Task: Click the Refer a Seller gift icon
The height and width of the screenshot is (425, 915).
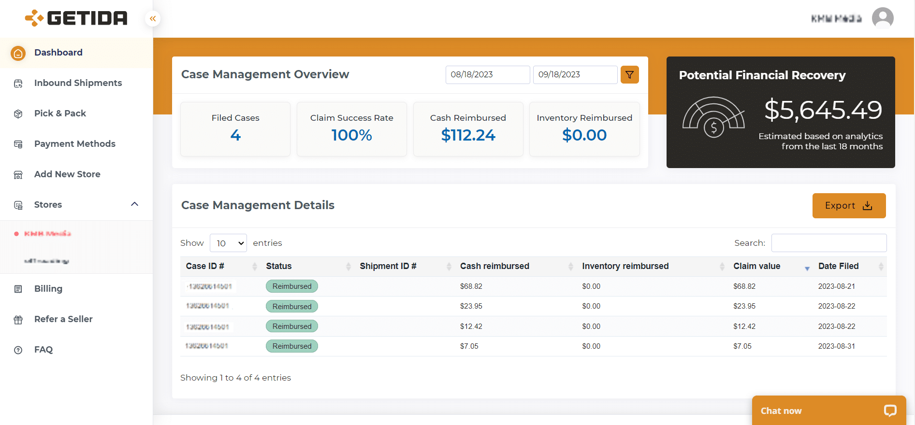Action: [x=18, y=320]
